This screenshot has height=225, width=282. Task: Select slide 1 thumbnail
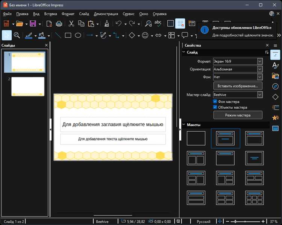click(28, 62)
